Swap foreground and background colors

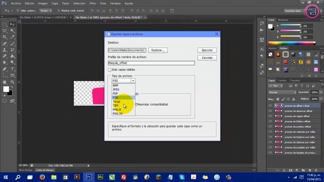tap(12, 87)
